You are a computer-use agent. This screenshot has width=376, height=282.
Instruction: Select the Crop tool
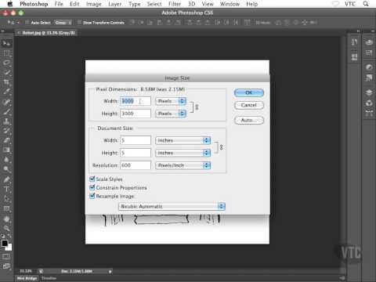click(6, 82)
